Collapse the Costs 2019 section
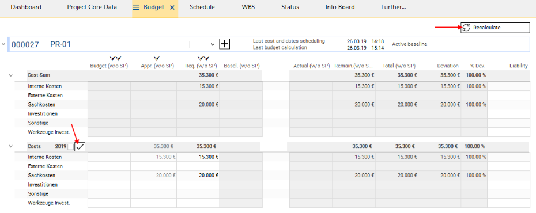536x213 pixels. (11, 146)
